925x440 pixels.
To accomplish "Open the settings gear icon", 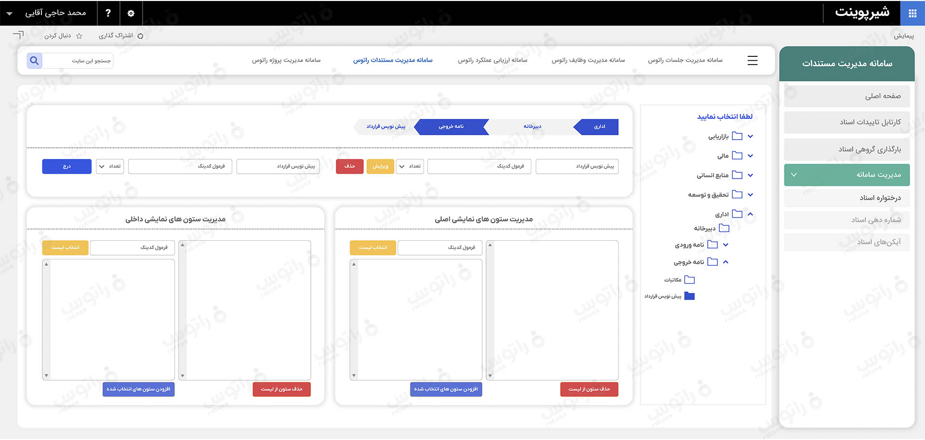I will (x=131, y=13).
